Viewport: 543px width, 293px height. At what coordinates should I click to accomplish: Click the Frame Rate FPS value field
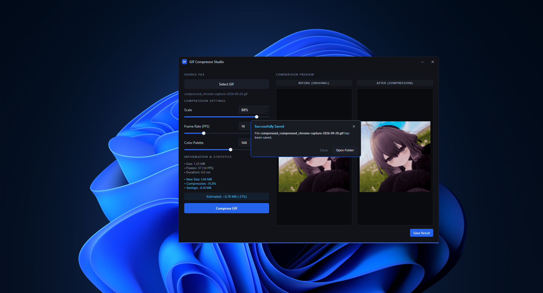tap(245, 126)
